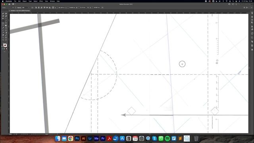254x143 pixels.
Task: Open the Window menu
Action: point(52,1)
